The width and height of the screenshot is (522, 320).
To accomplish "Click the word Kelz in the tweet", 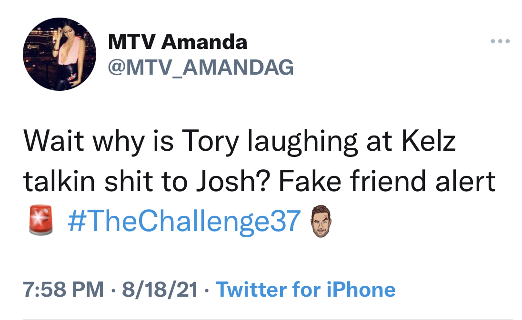I will pyautogui.click(x=429, y=141).
